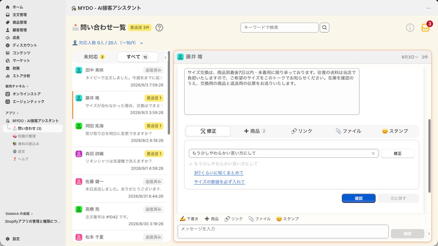
Task: Open 財務 in the sidebar
Action: (16, 68)
